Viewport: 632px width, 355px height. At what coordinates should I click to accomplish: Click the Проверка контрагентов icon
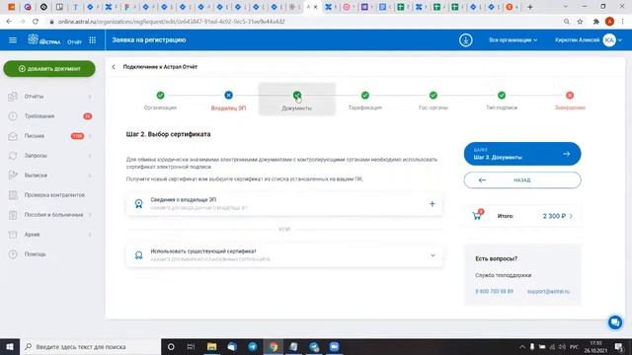point(13,195)
